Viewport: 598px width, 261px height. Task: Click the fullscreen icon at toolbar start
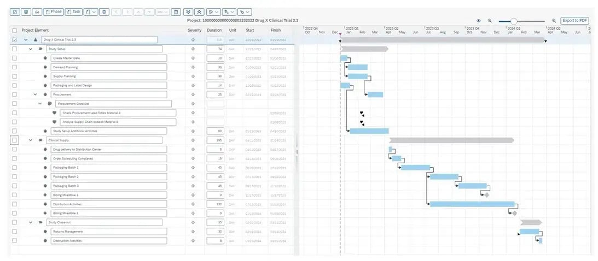coord(15,11)
